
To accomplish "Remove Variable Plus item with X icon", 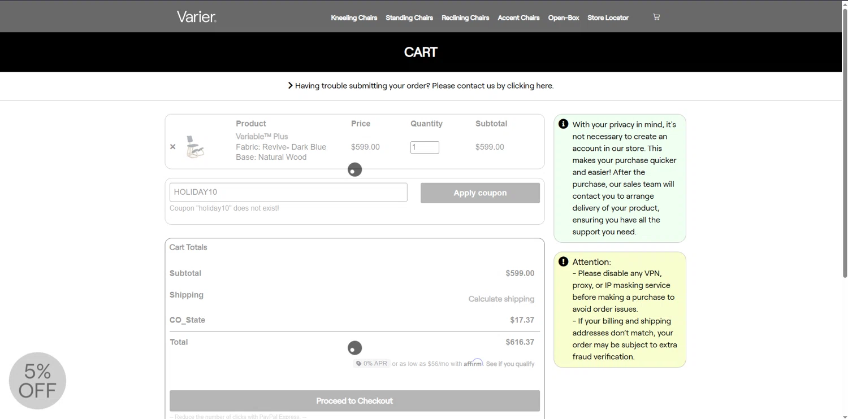I will 173,147.
